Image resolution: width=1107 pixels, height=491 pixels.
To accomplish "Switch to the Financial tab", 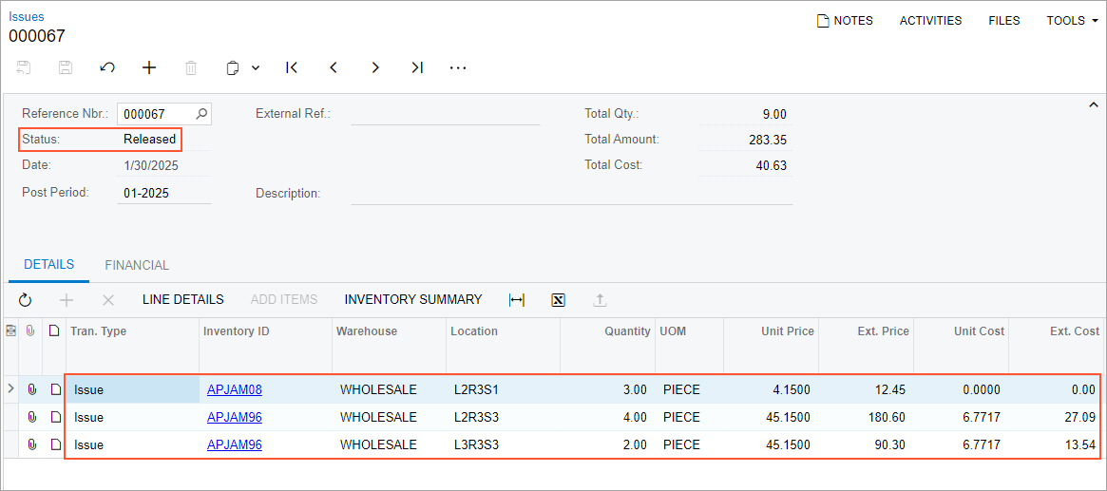I will tap(137, 266).
